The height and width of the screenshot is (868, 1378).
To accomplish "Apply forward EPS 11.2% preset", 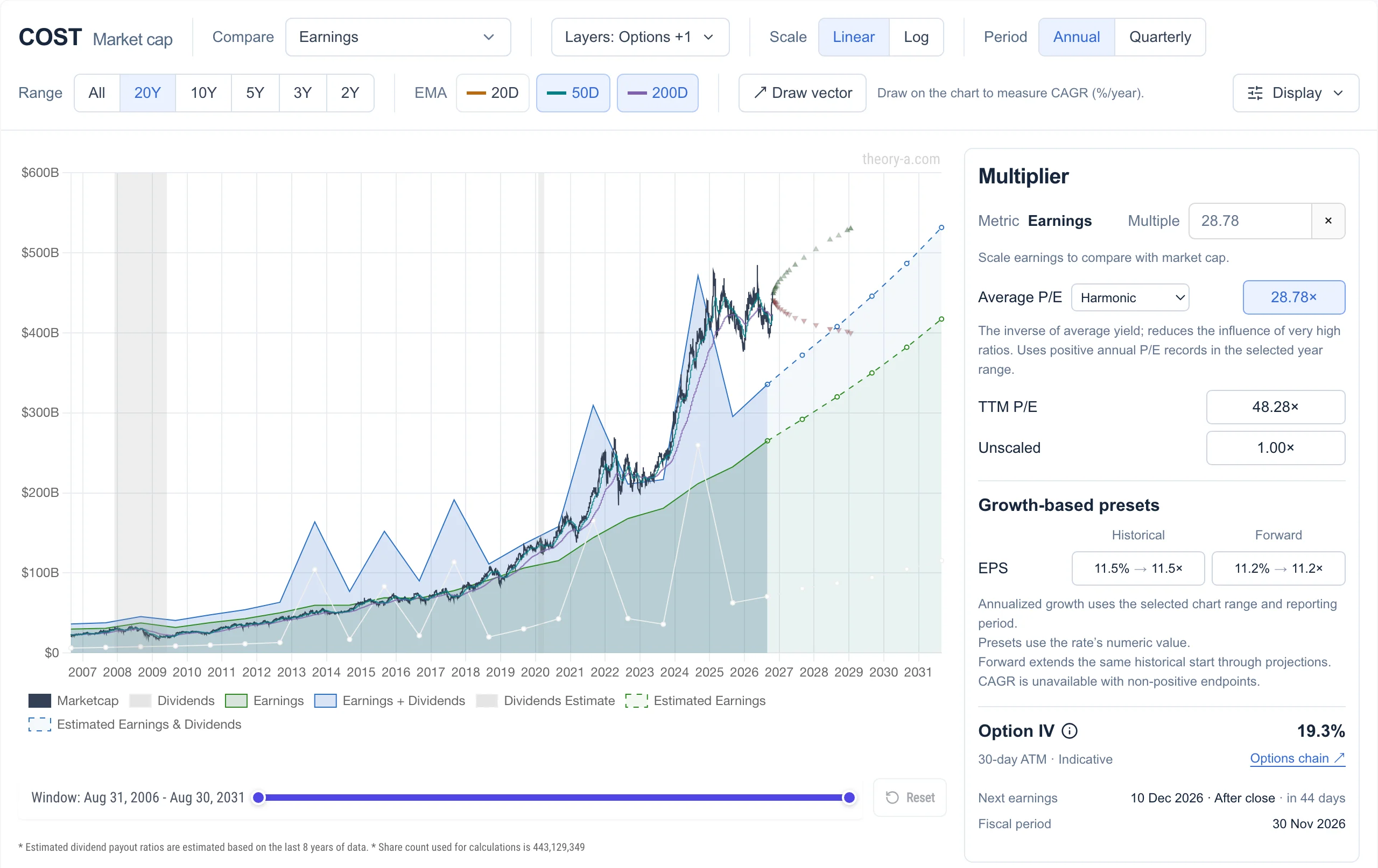I will 1278,568.
